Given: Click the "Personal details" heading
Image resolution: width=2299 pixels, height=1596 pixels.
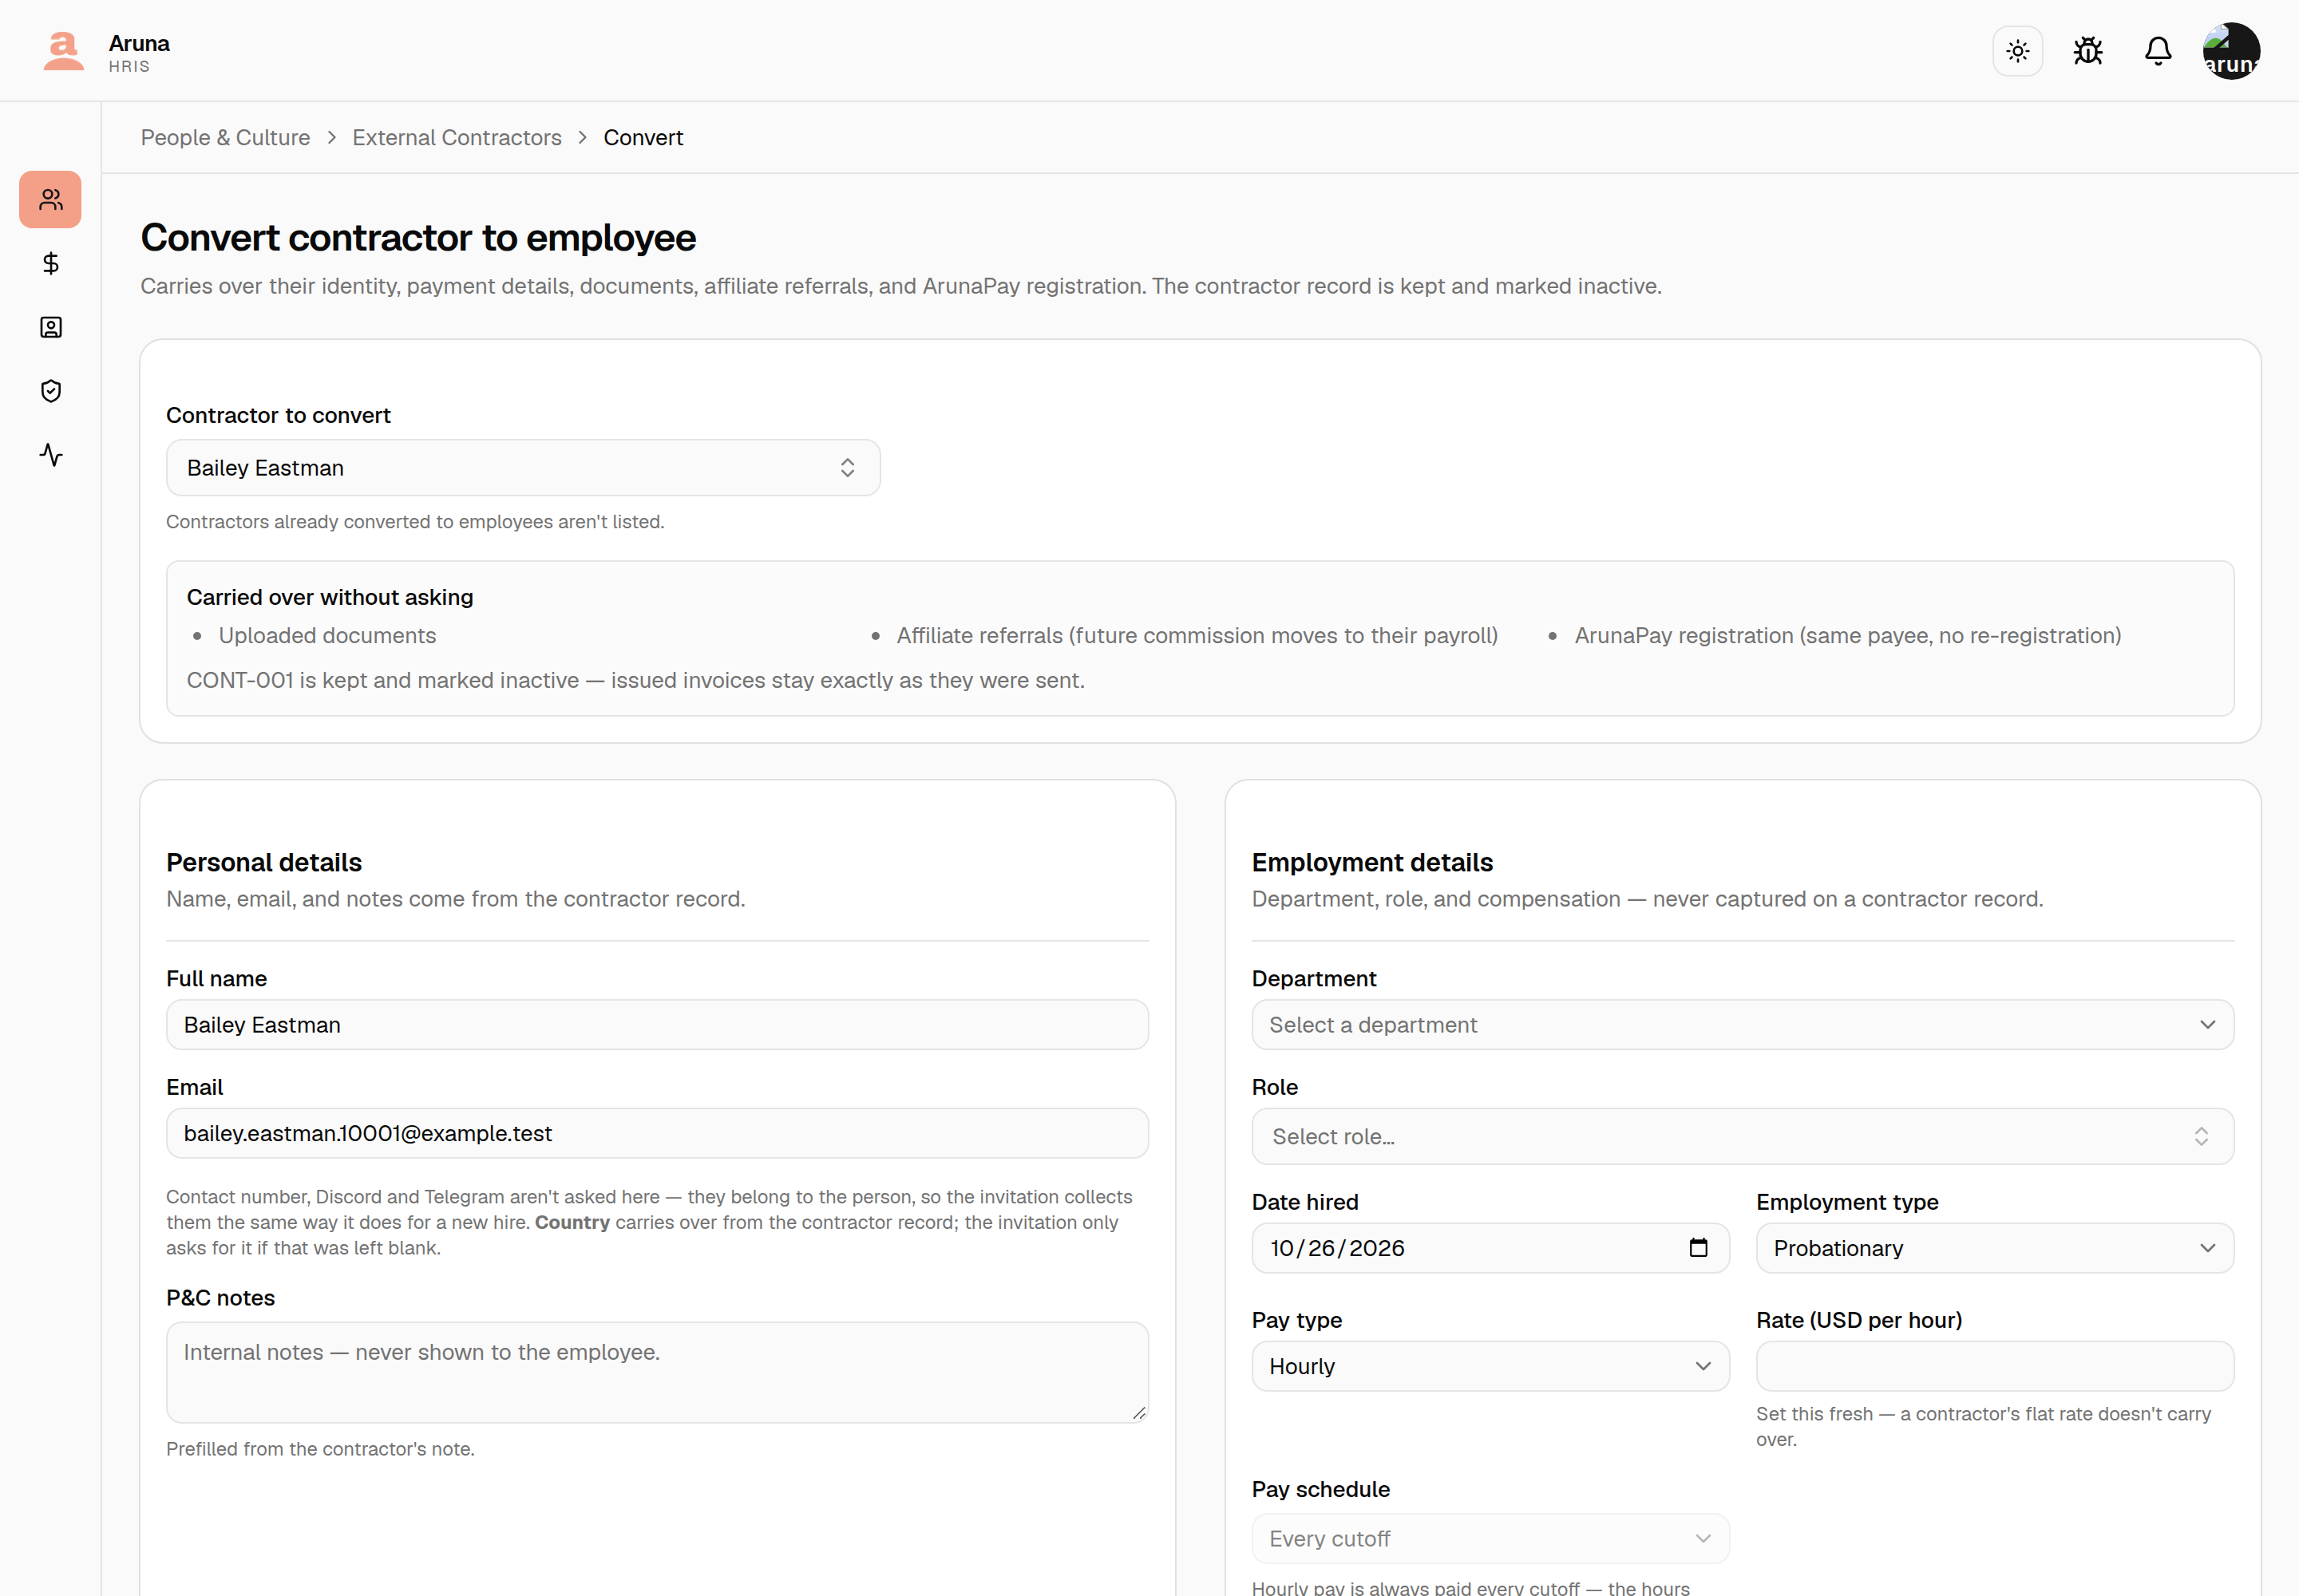Looking at the screenshot, I should click(x=264, y=862).
